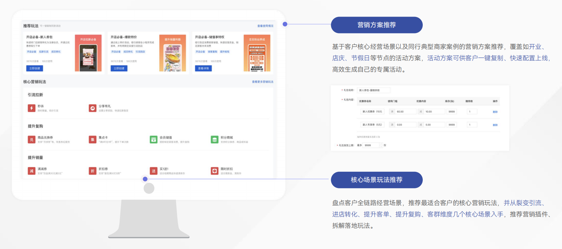Image resolution: width=562 pixels, height=249 pixels.
Task: Click the 开店必备-爆款特价 card title
Action: pos(124,37)
